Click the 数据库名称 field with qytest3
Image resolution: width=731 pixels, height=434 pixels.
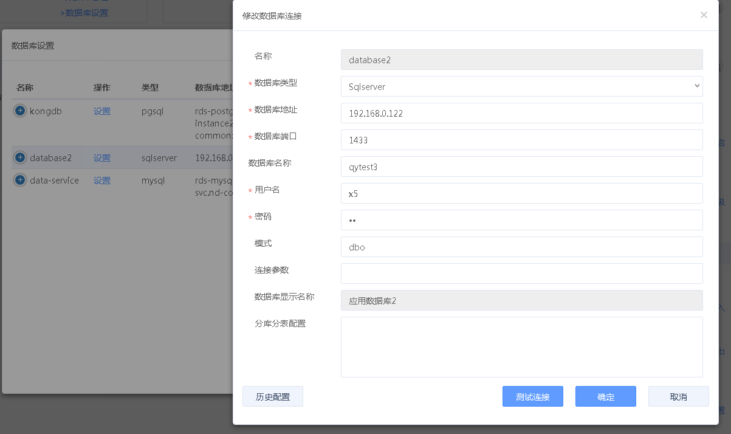point(521,167)
